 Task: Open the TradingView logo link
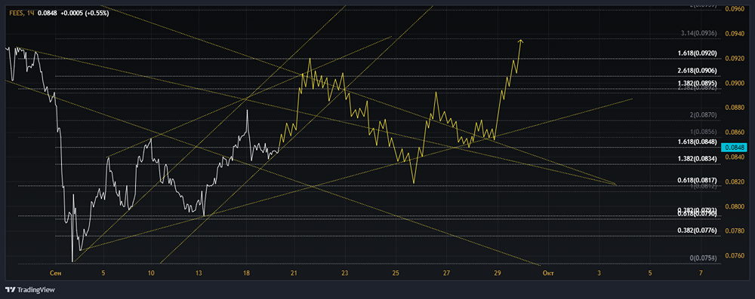coord(30,290)
